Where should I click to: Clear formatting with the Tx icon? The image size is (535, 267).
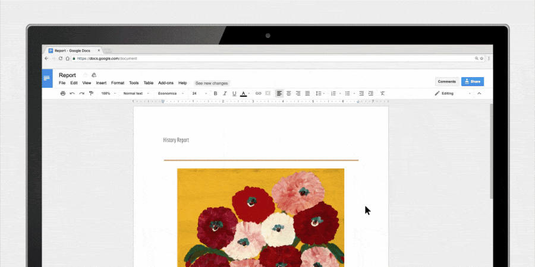[382, 93]
